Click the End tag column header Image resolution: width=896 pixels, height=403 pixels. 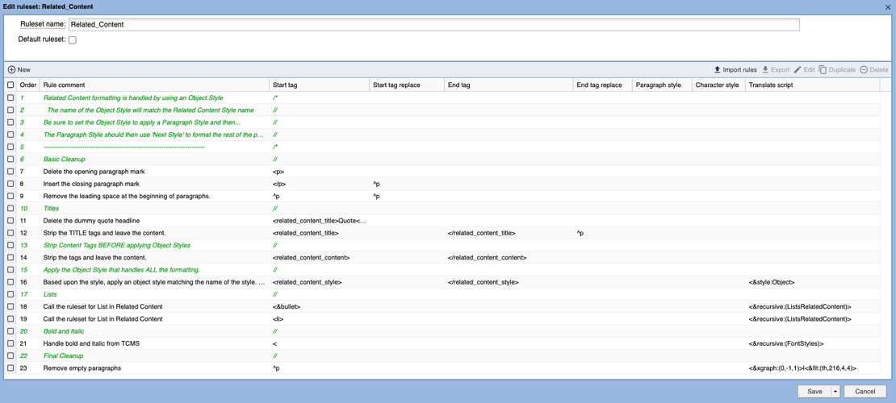[x=509, y=85]
